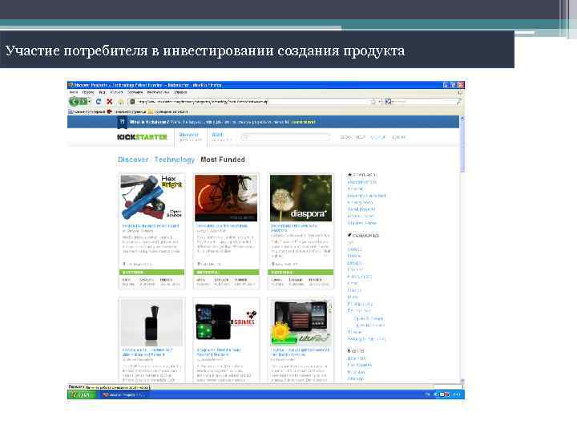Open the Log in link in the header
This screenshot has width=577, height=433.
398,137
